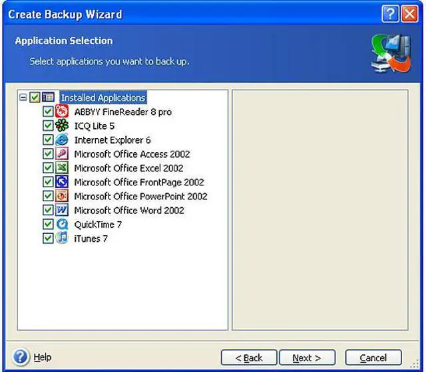Uncheck Microsoft Office FrontPage 2002 checkbox

pos(48,181)
